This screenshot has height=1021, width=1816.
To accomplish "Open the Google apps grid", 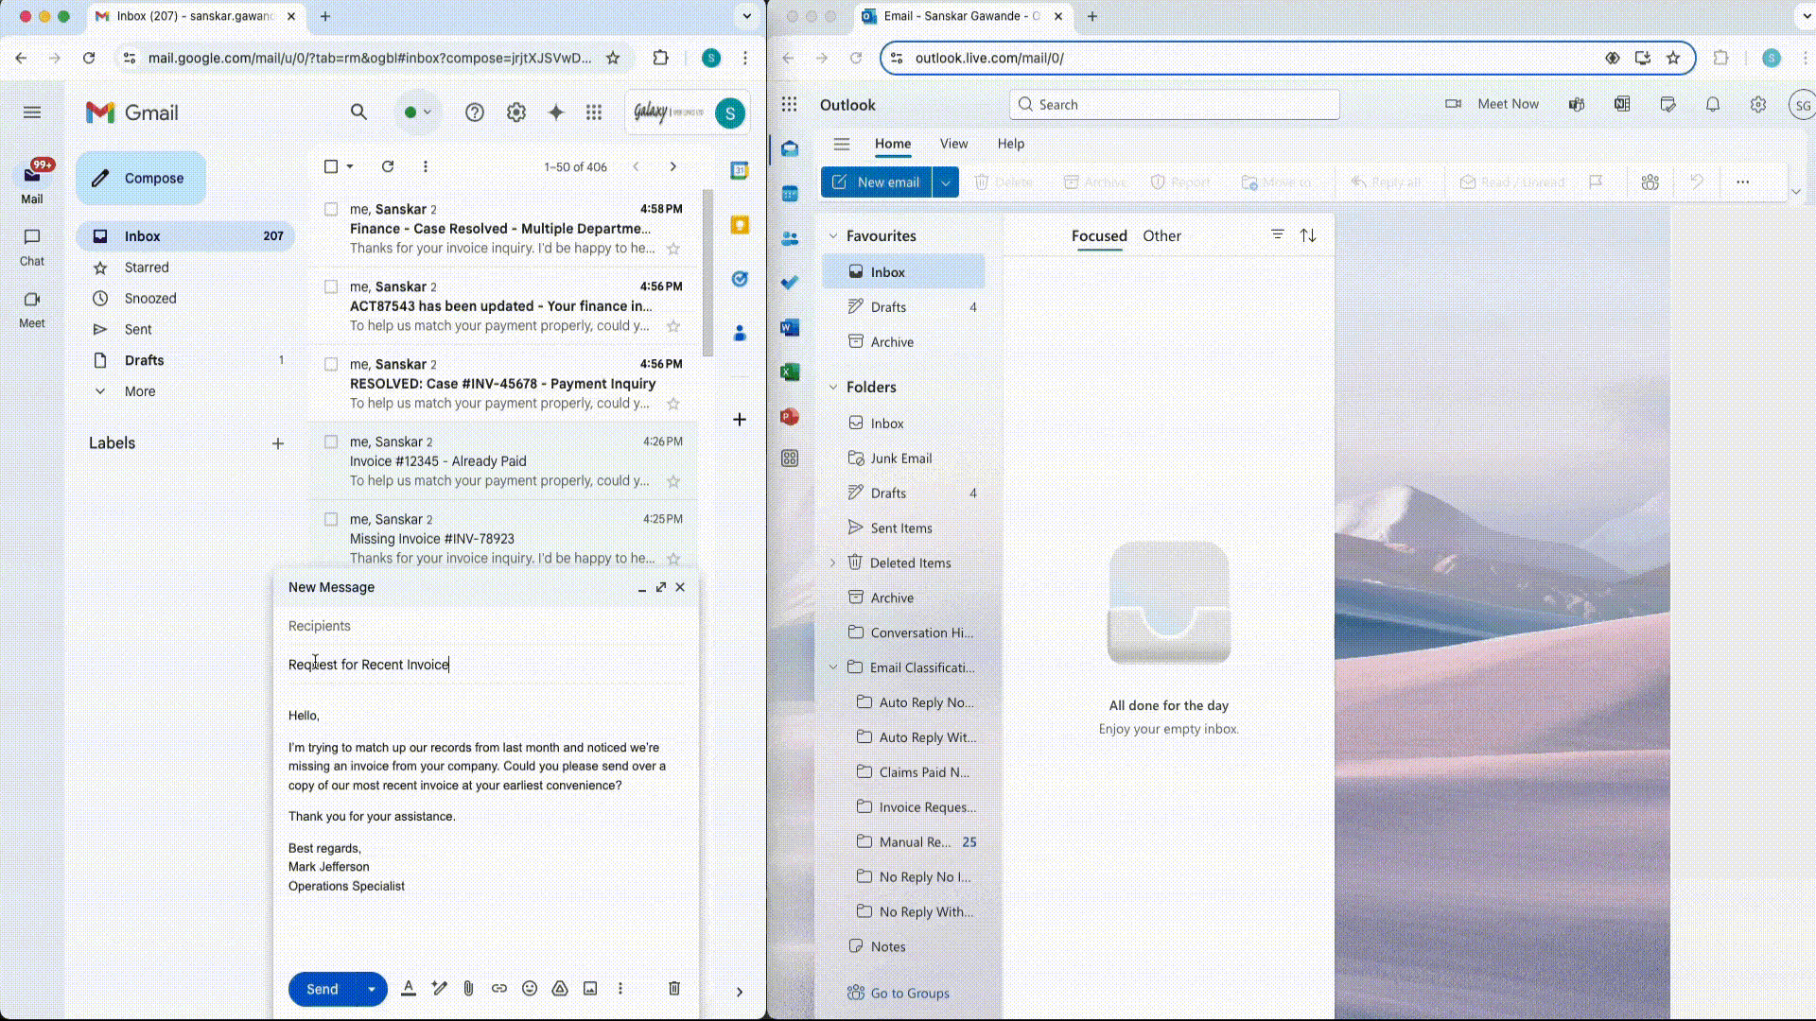I will click(x=594, y=112).
